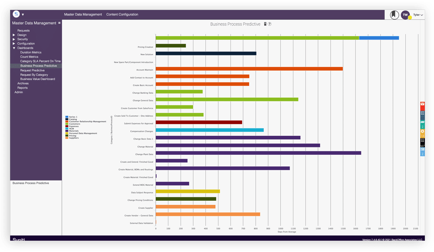The height and width of the screenshot is (252, 434).
Task: Click the New Solution bar
Action: 206,53
